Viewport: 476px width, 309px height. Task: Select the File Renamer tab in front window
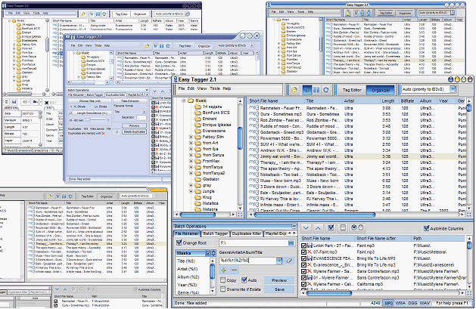pyautogui.click(x=187, y=233)
